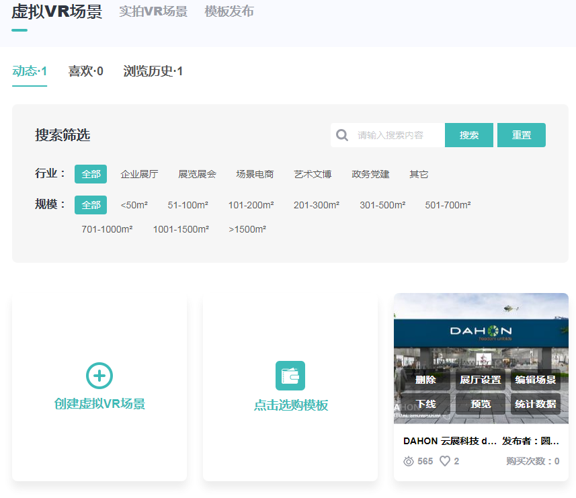Select the >1500m² scale option
This screenshot has width=576, height=498.
[247, 229]
